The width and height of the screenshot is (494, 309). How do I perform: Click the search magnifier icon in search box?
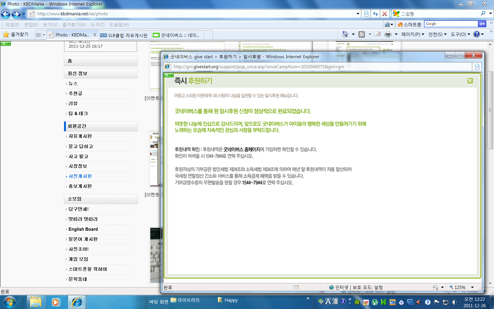[x=483, y=14]
